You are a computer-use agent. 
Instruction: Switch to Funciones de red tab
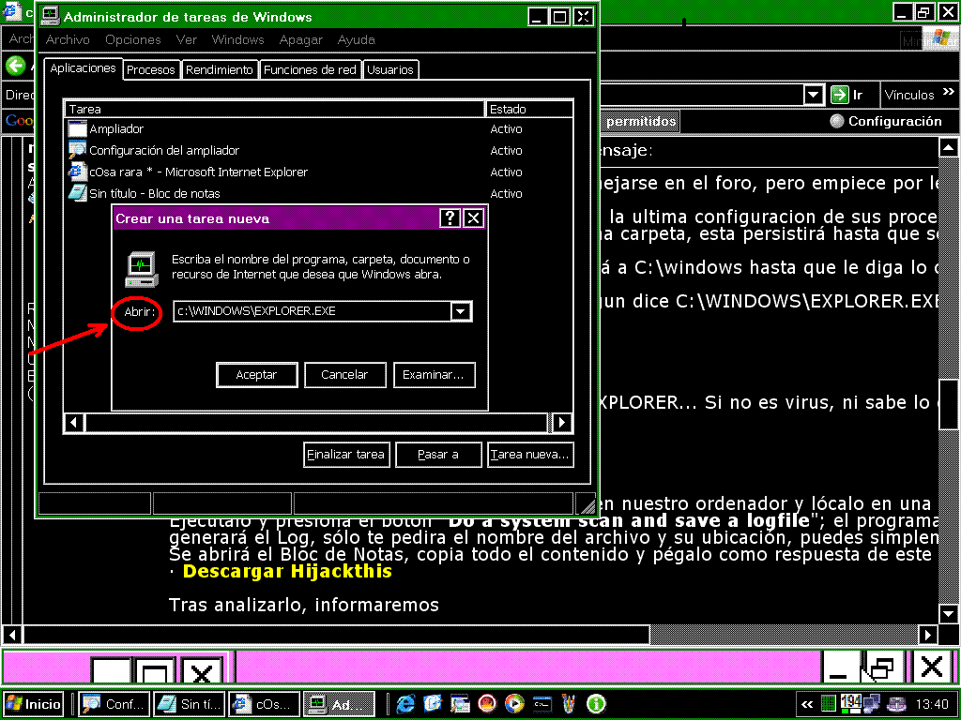[x=310, y=69]
